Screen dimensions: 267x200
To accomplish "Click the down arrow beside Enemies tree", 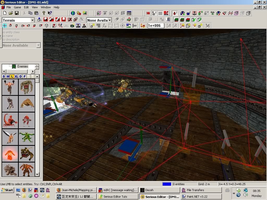I will 37,68.
